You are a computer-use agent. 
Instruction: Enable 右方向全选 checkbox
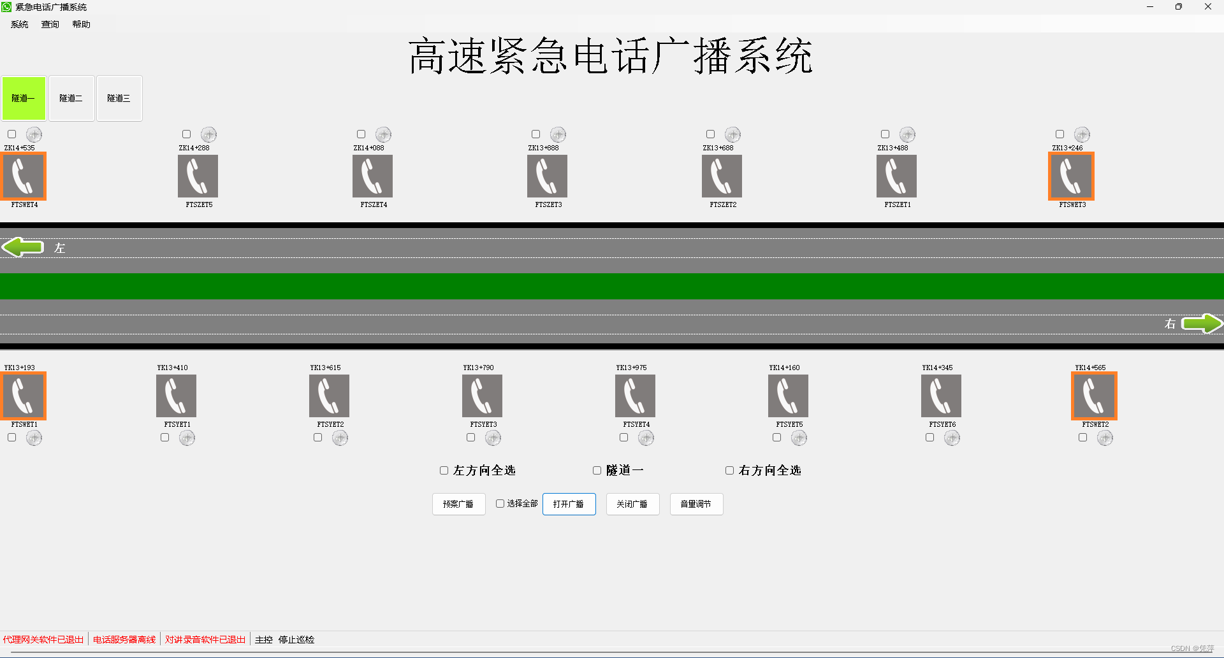pos(730,471)
